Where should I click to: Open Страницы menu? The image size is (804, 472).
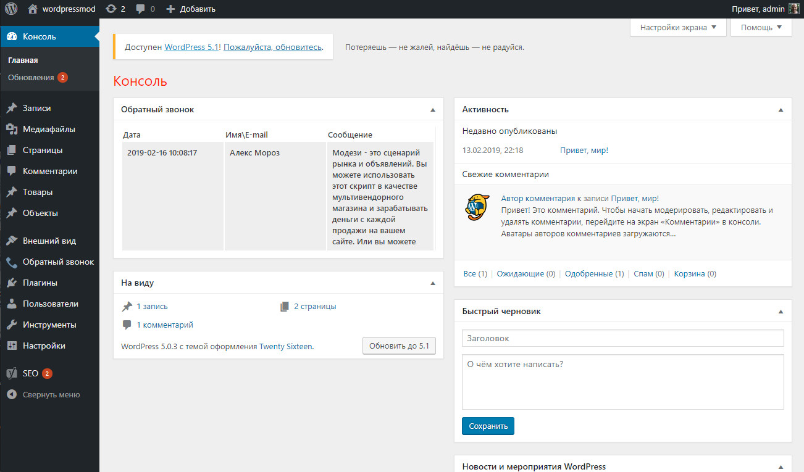point(43,150)
